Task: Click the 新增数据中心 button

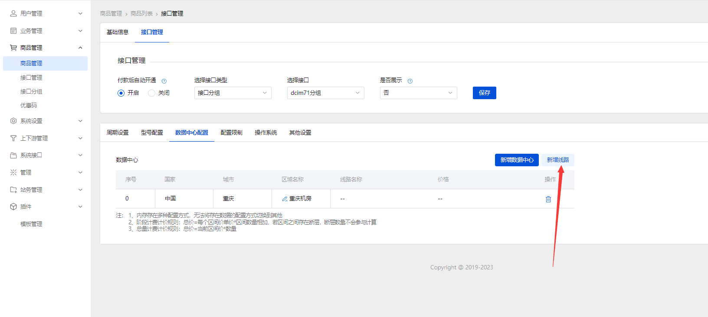Action: click(517, 160)
